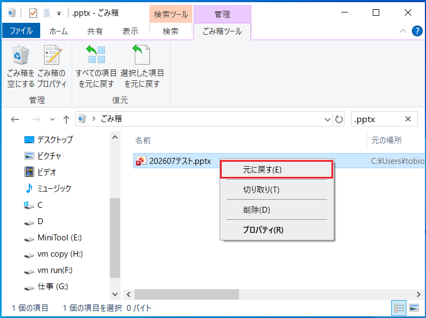Click Recycle Bin icon in title bar

coord(12,13)
